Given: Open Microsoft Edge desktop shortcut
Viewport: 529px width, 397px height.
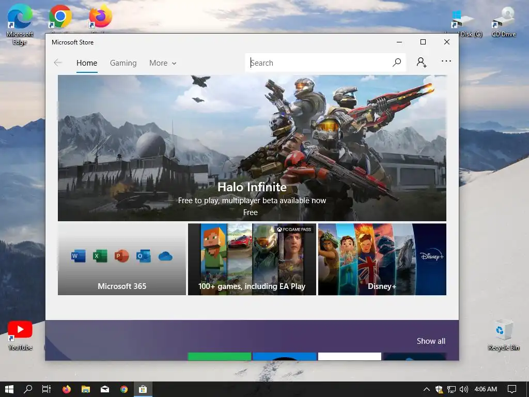Looking at the screenshot, I should 20,25.
